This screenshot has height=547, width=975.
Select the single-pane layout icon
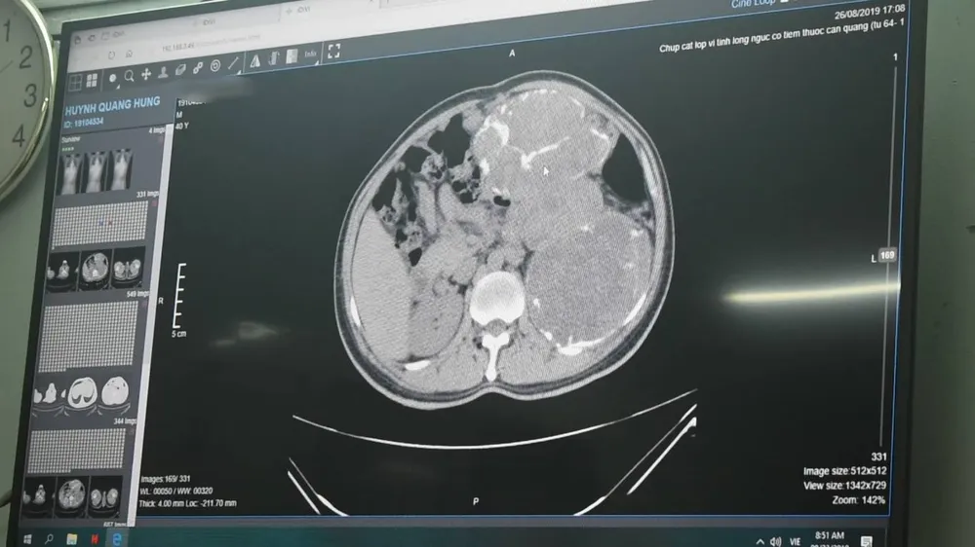tap(76, 80)
